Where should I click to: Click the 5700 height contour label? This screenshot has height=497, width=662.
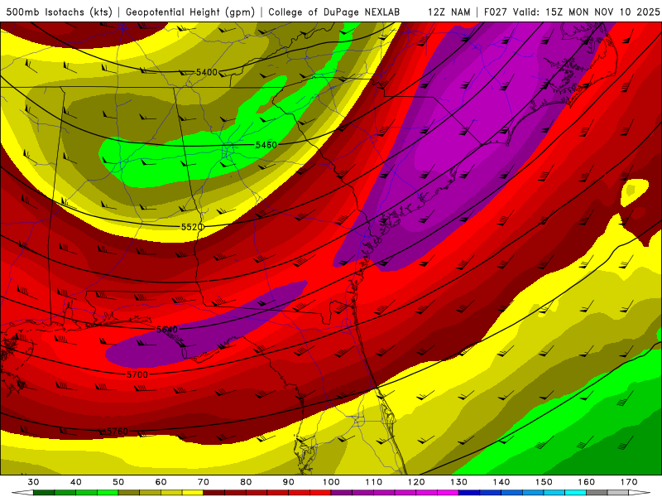point(137,374)
